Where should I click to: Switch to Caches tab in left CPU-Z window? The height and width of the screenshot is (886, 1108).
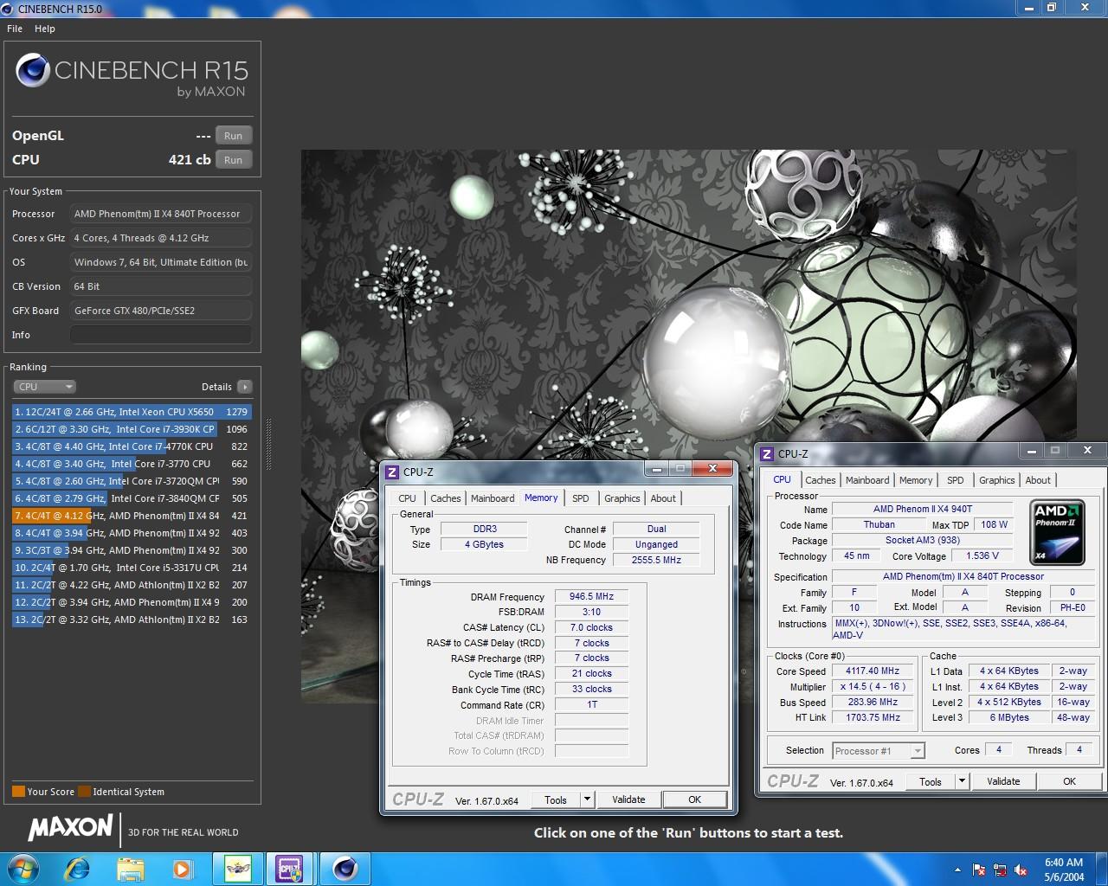(x=445, y=498)
